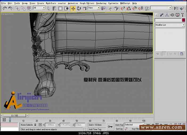The width and height of the screenshot is (187, 135).
Task: Click the object color swatch
Action: [x=183, y=20]
